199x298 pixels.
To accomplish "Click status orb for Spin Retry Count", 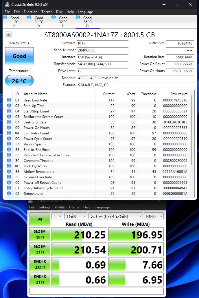I will tap(9, 133).
